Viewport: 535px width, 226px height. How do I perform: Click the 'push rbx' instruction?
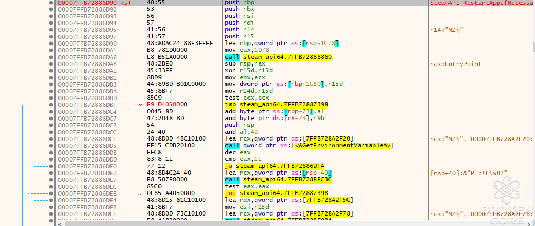click(x=239, y=9)
